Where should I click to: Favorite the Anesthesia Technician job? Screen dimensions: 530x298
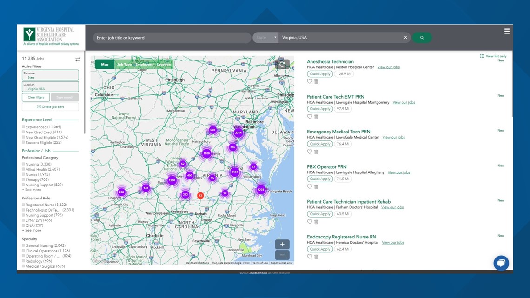click(309, 81)
